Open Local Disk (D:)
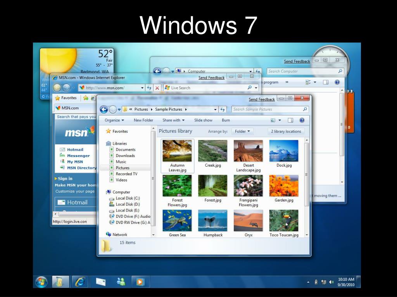 pyautogui.click(x=128, y=204)
